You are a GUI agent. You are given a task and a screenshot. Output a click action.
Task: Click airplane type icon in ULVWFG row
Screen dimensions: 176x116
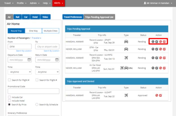tap(126, 58)
